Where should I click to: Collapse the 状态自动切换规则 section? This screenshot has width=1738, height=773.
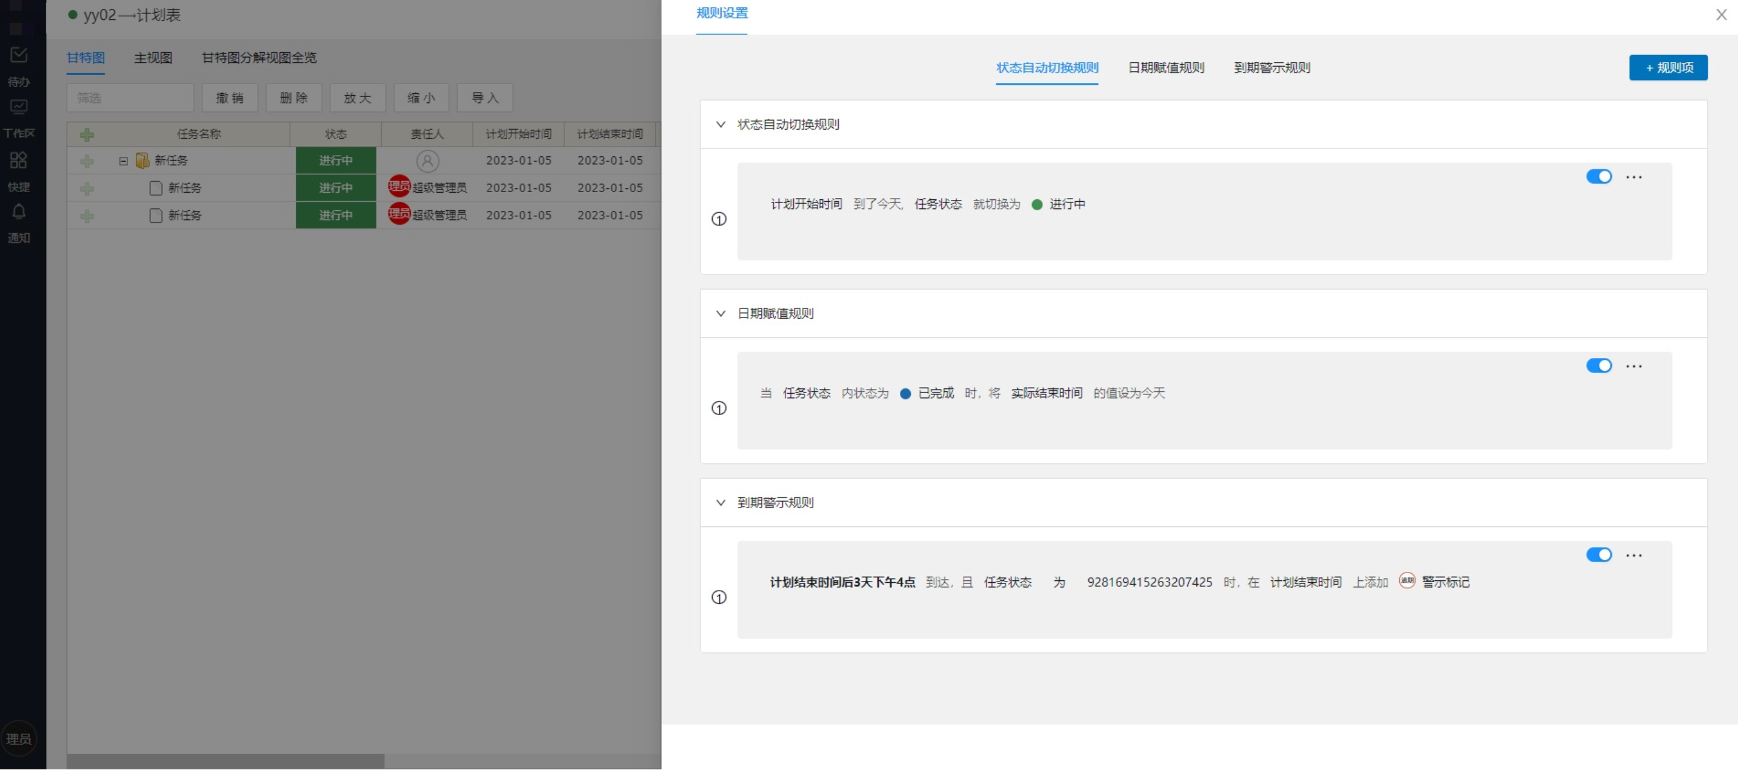[721, 125]
